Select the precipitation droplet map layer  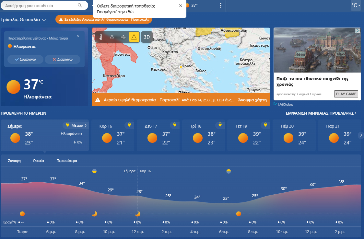click(x=112, y=37)
